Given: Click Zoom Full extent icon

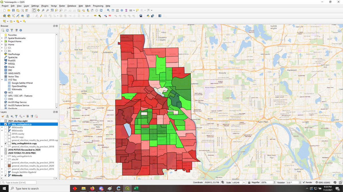Looking at the screenshot, I should tap(52, 10).
